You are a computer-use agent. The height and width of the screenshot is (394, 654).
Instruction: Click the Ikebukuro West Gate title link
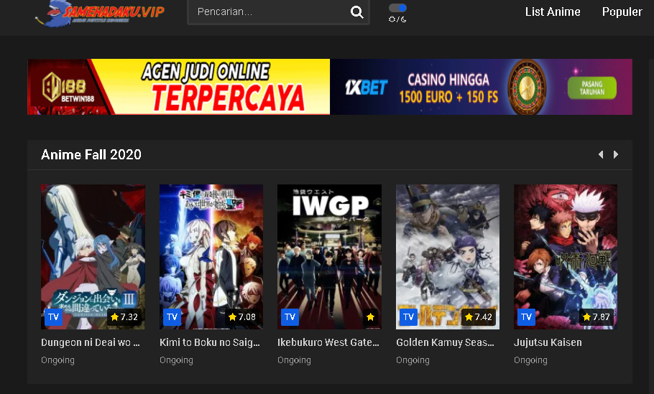click(x=328, y=342)
